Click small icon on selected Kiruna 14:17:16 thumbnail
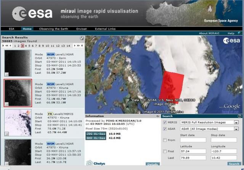 click(6, 104)
